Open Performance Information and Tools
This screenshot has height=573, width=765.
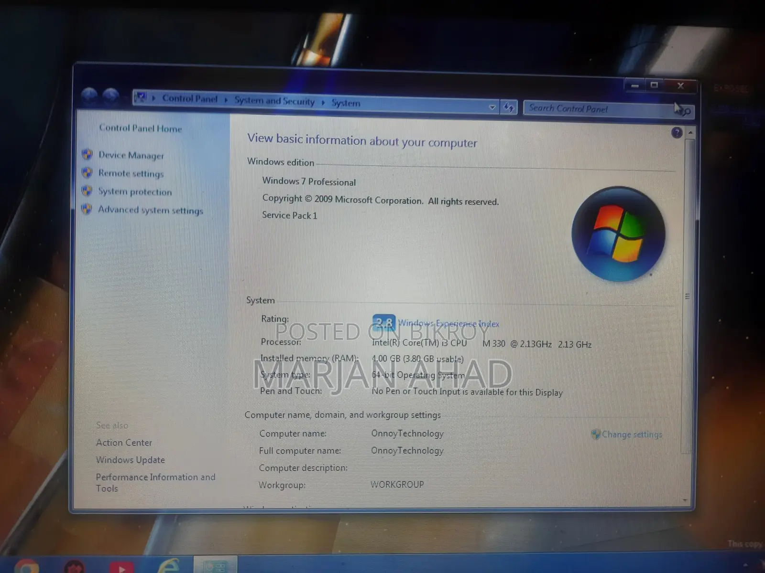[x=155, y=482]
